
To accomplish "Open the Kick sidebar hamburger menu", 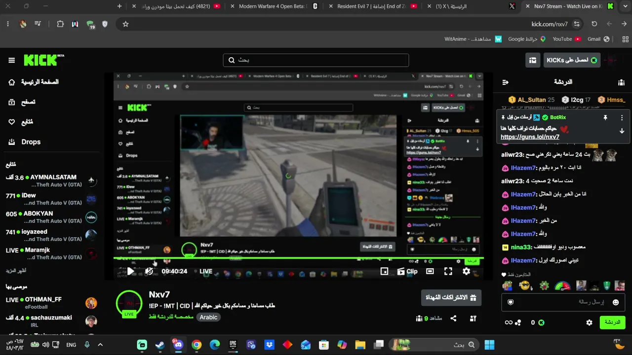I will (x=11, y=60).
